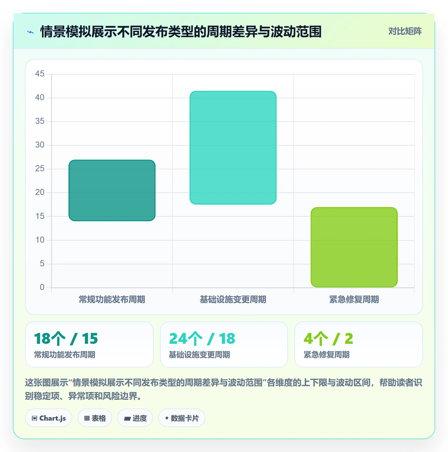Viewport: 448px width, 452px height.
Task: Click y-axis value 45
Action: click(x=40, y=74)
